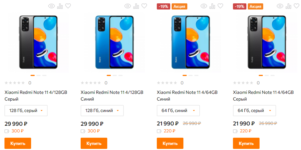This screenshot has width=301, height=150.
Task: Favorite the gray 64GB Redmi Note 11
Action: [297, 6]
